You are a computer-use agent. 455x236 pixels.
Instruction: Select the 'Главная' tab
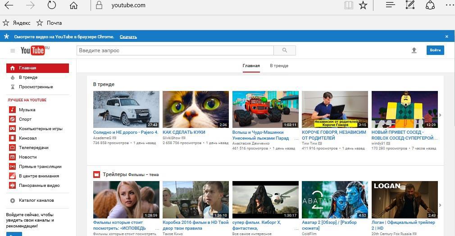click(251, 66)
